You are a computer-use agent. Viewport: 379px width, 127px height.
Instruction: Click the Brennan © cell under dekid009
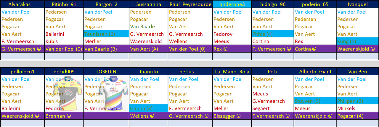pos(64,116)
